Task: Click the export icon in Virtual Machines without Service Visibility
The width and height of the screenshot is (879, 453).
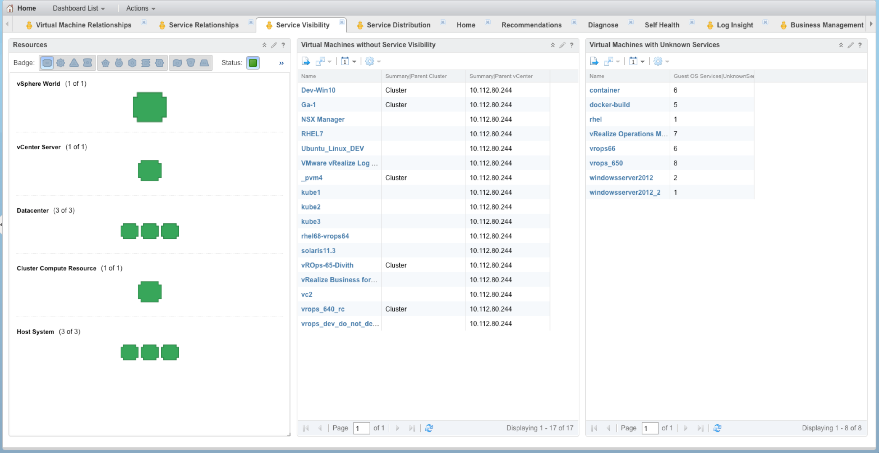Action: click(306, 61)
